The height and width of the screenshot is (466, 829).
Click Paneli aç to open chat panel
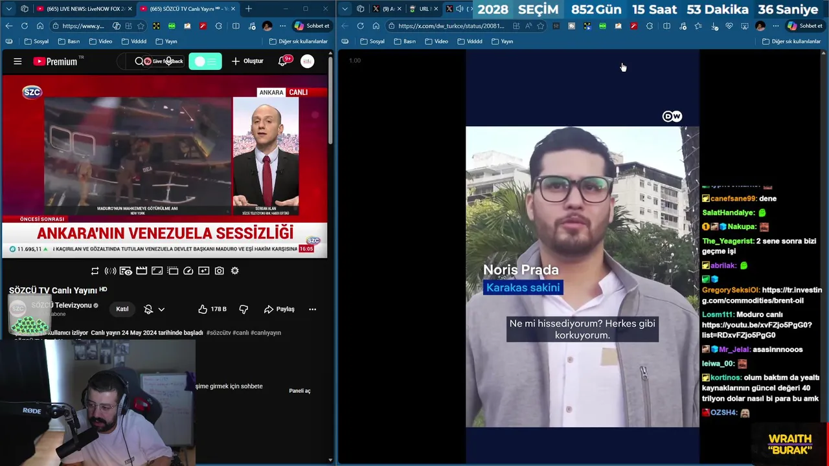(x=299, y=391)
